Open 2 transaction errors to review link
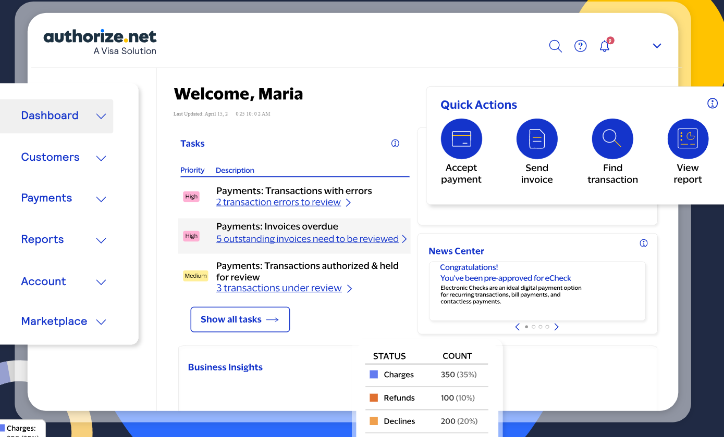The width and height of the screenshot is (724, 437). [x=278, y=202]
